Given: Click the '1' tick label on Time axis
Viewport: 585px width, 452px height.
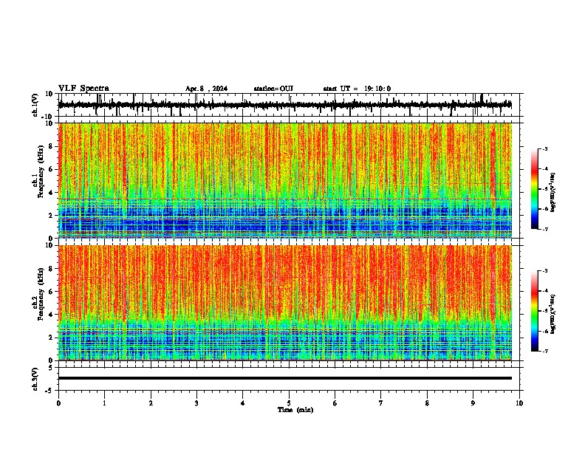Looking at the screenshot, I should click(104, 403).
